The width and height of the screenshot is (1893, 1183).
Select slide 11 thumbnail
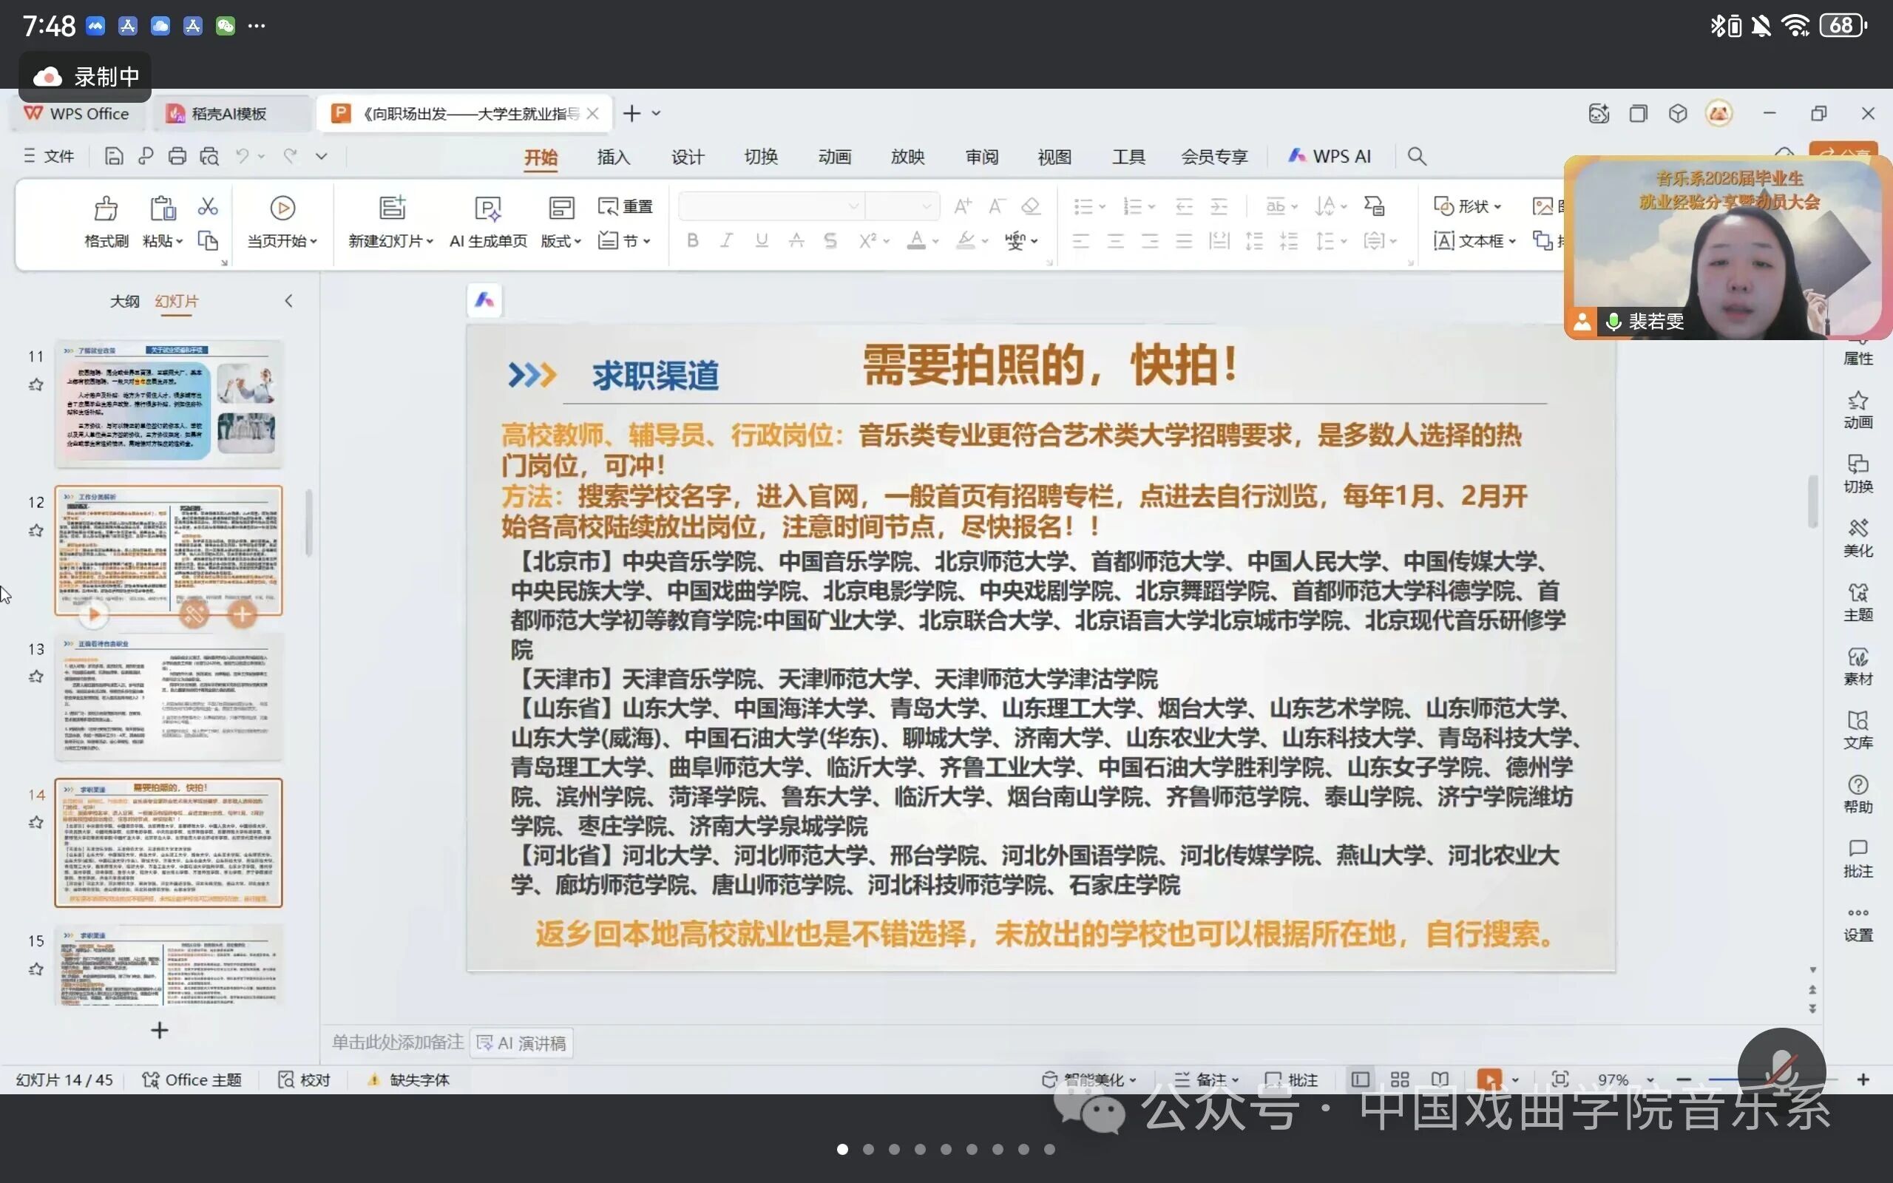coord(168,403)
